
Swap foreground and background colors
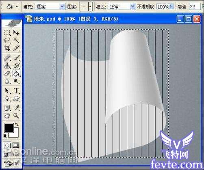17,124
